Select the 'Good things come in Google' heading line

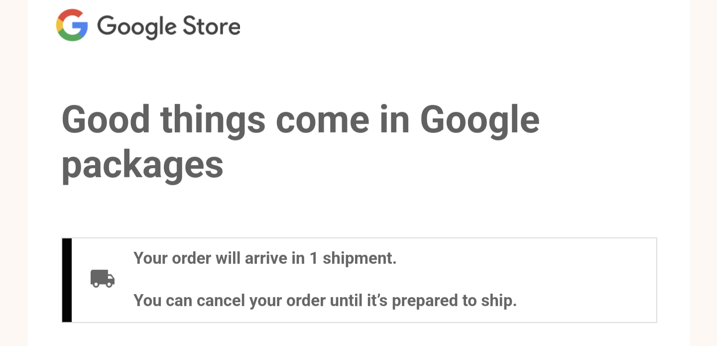[x=301, y=120]
